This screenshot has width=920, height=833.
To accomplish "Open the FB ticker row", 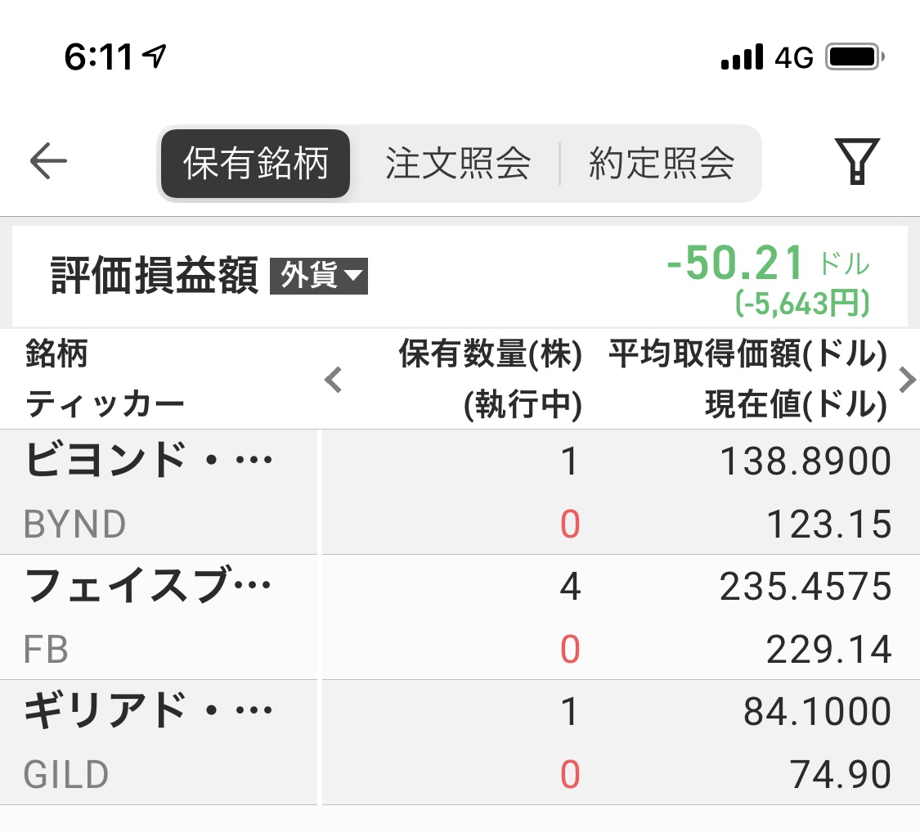I will pyautogui.click(x=460, y=617).
